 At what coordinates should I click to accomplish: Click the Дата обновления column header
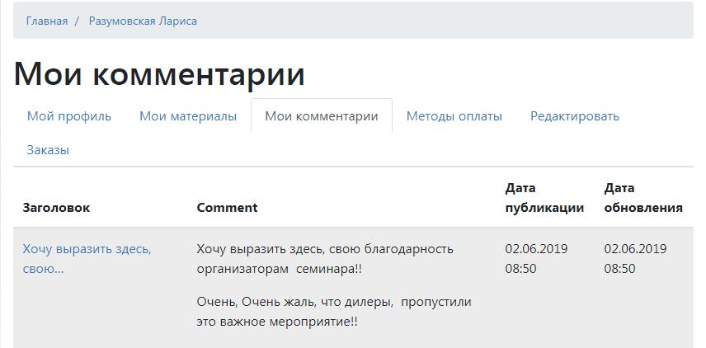(643, 198)
